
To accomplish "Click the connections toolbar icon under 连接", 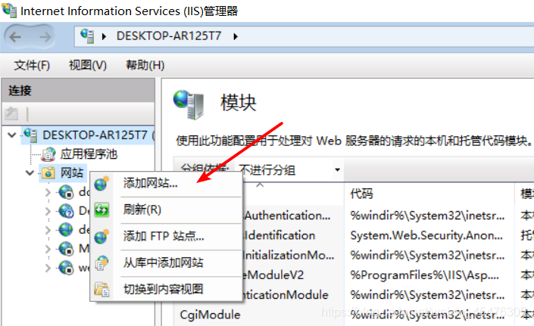I will 11,113.
